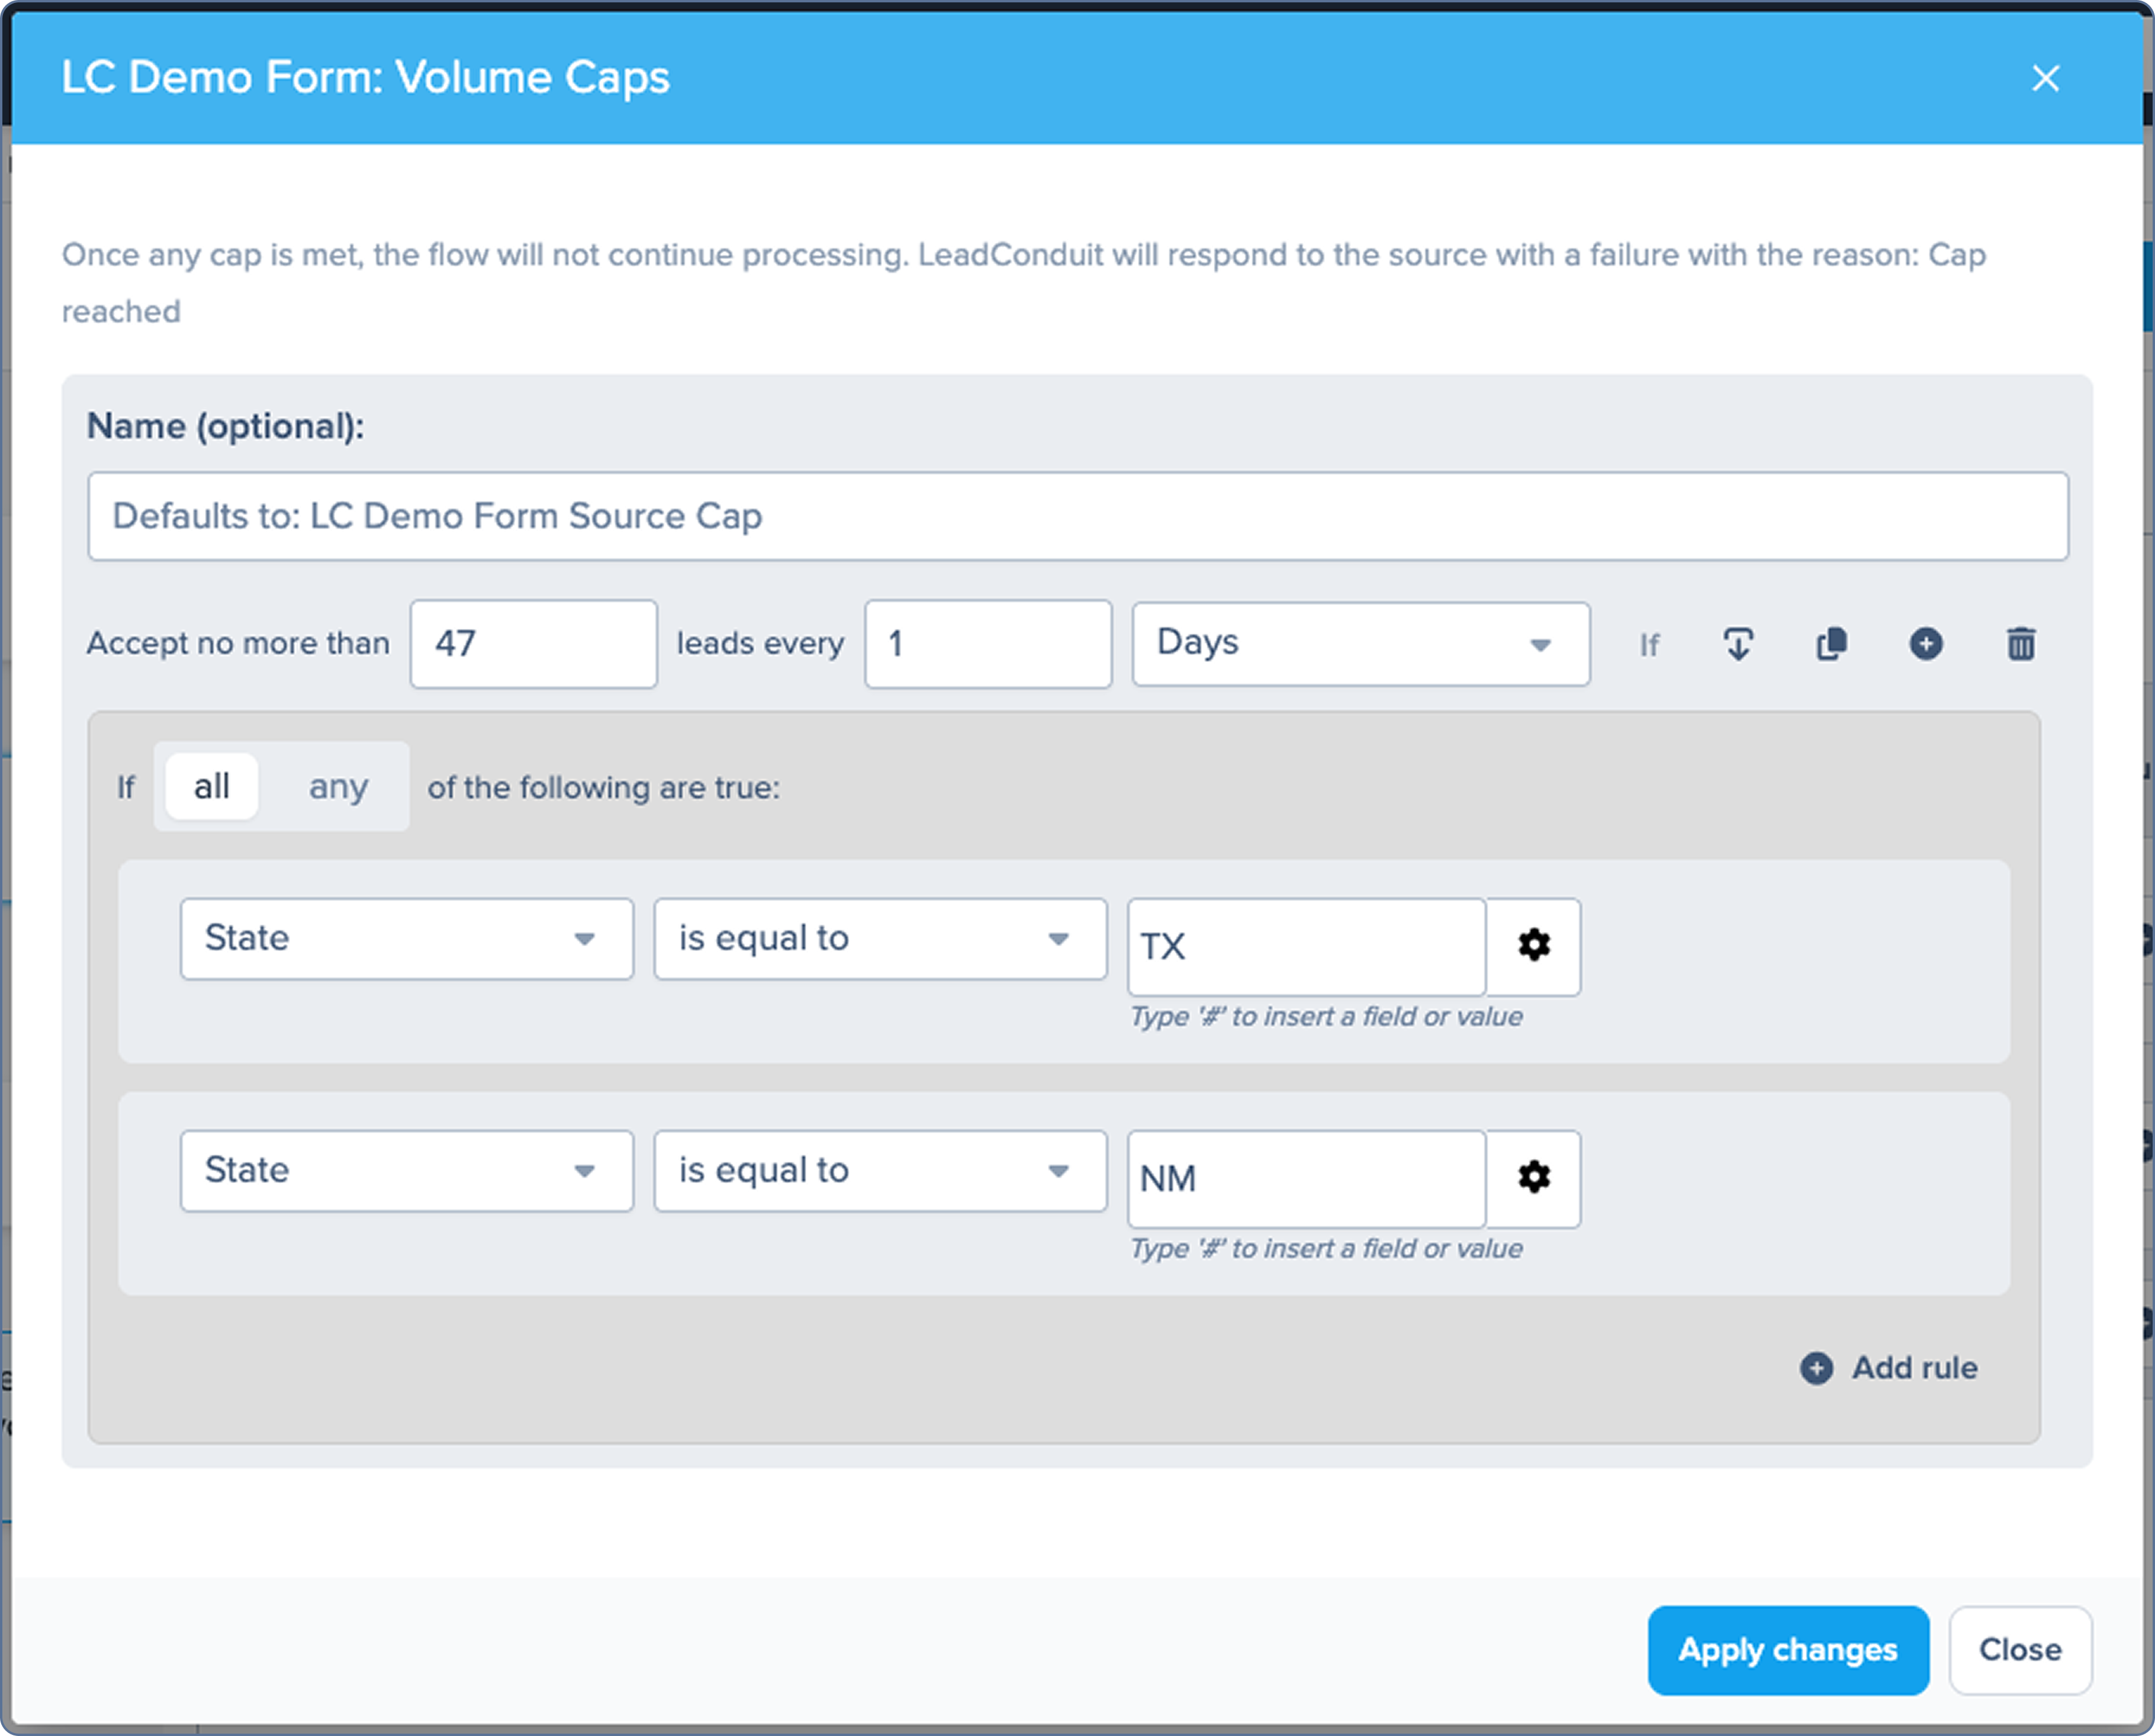The width and height of the screenshot is (2155, 1736).
Task: Click the move cap down arrow icon
Action: click(1738, 644)
